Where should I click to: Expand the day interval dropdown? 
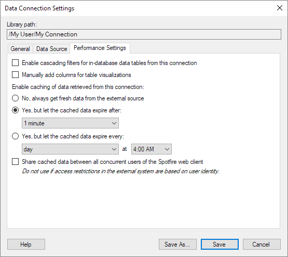pos(70,149)
